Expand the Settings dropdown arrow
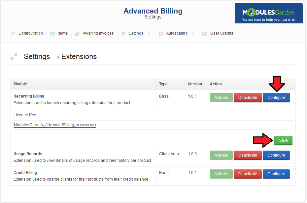The width and height of the screenshot is (307, 203). [x=149, y=34]
